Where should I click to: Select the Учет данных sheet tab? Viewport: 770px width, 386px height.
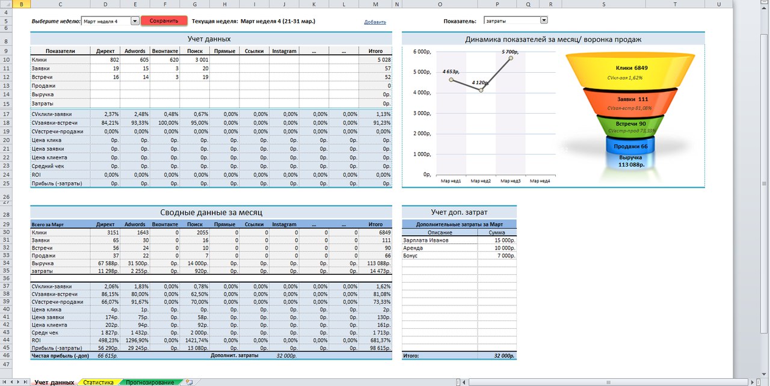click(54, 382)
